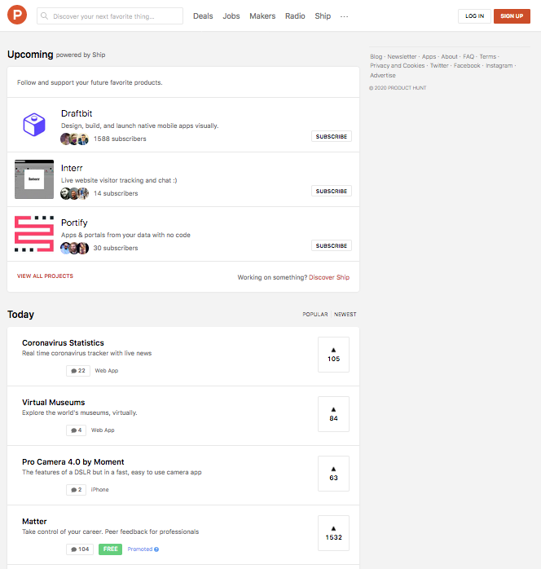Click the Promoted info question icon
The height and width of the screenshot is (569, 541).
pyautogui.click(x=156, y=549)
